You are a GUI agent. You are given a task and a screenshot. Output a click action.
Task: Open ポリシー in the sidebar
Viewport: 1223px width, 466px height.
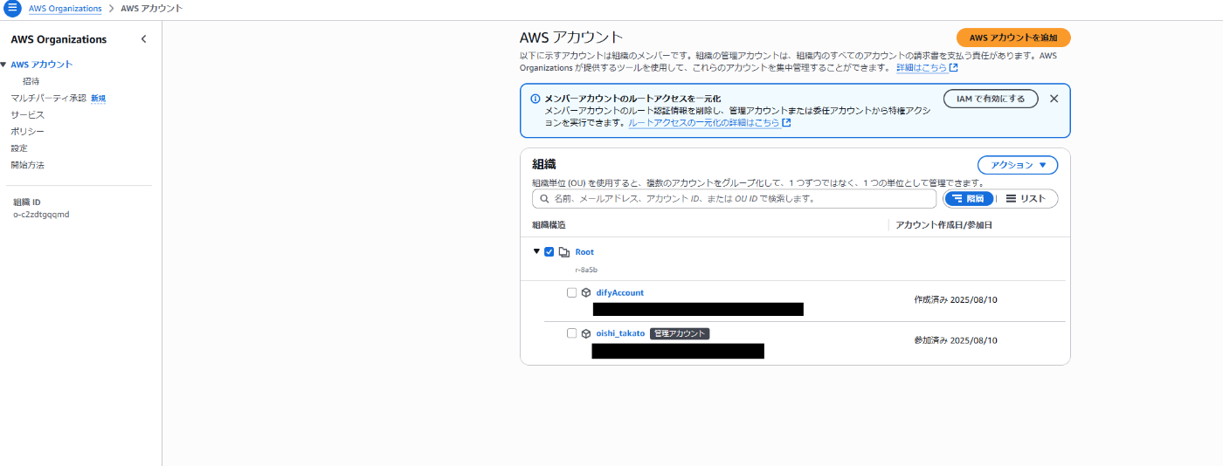[x=27, y=131]
